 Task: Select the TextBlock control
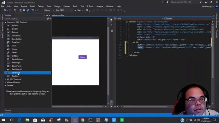point(27,73)
